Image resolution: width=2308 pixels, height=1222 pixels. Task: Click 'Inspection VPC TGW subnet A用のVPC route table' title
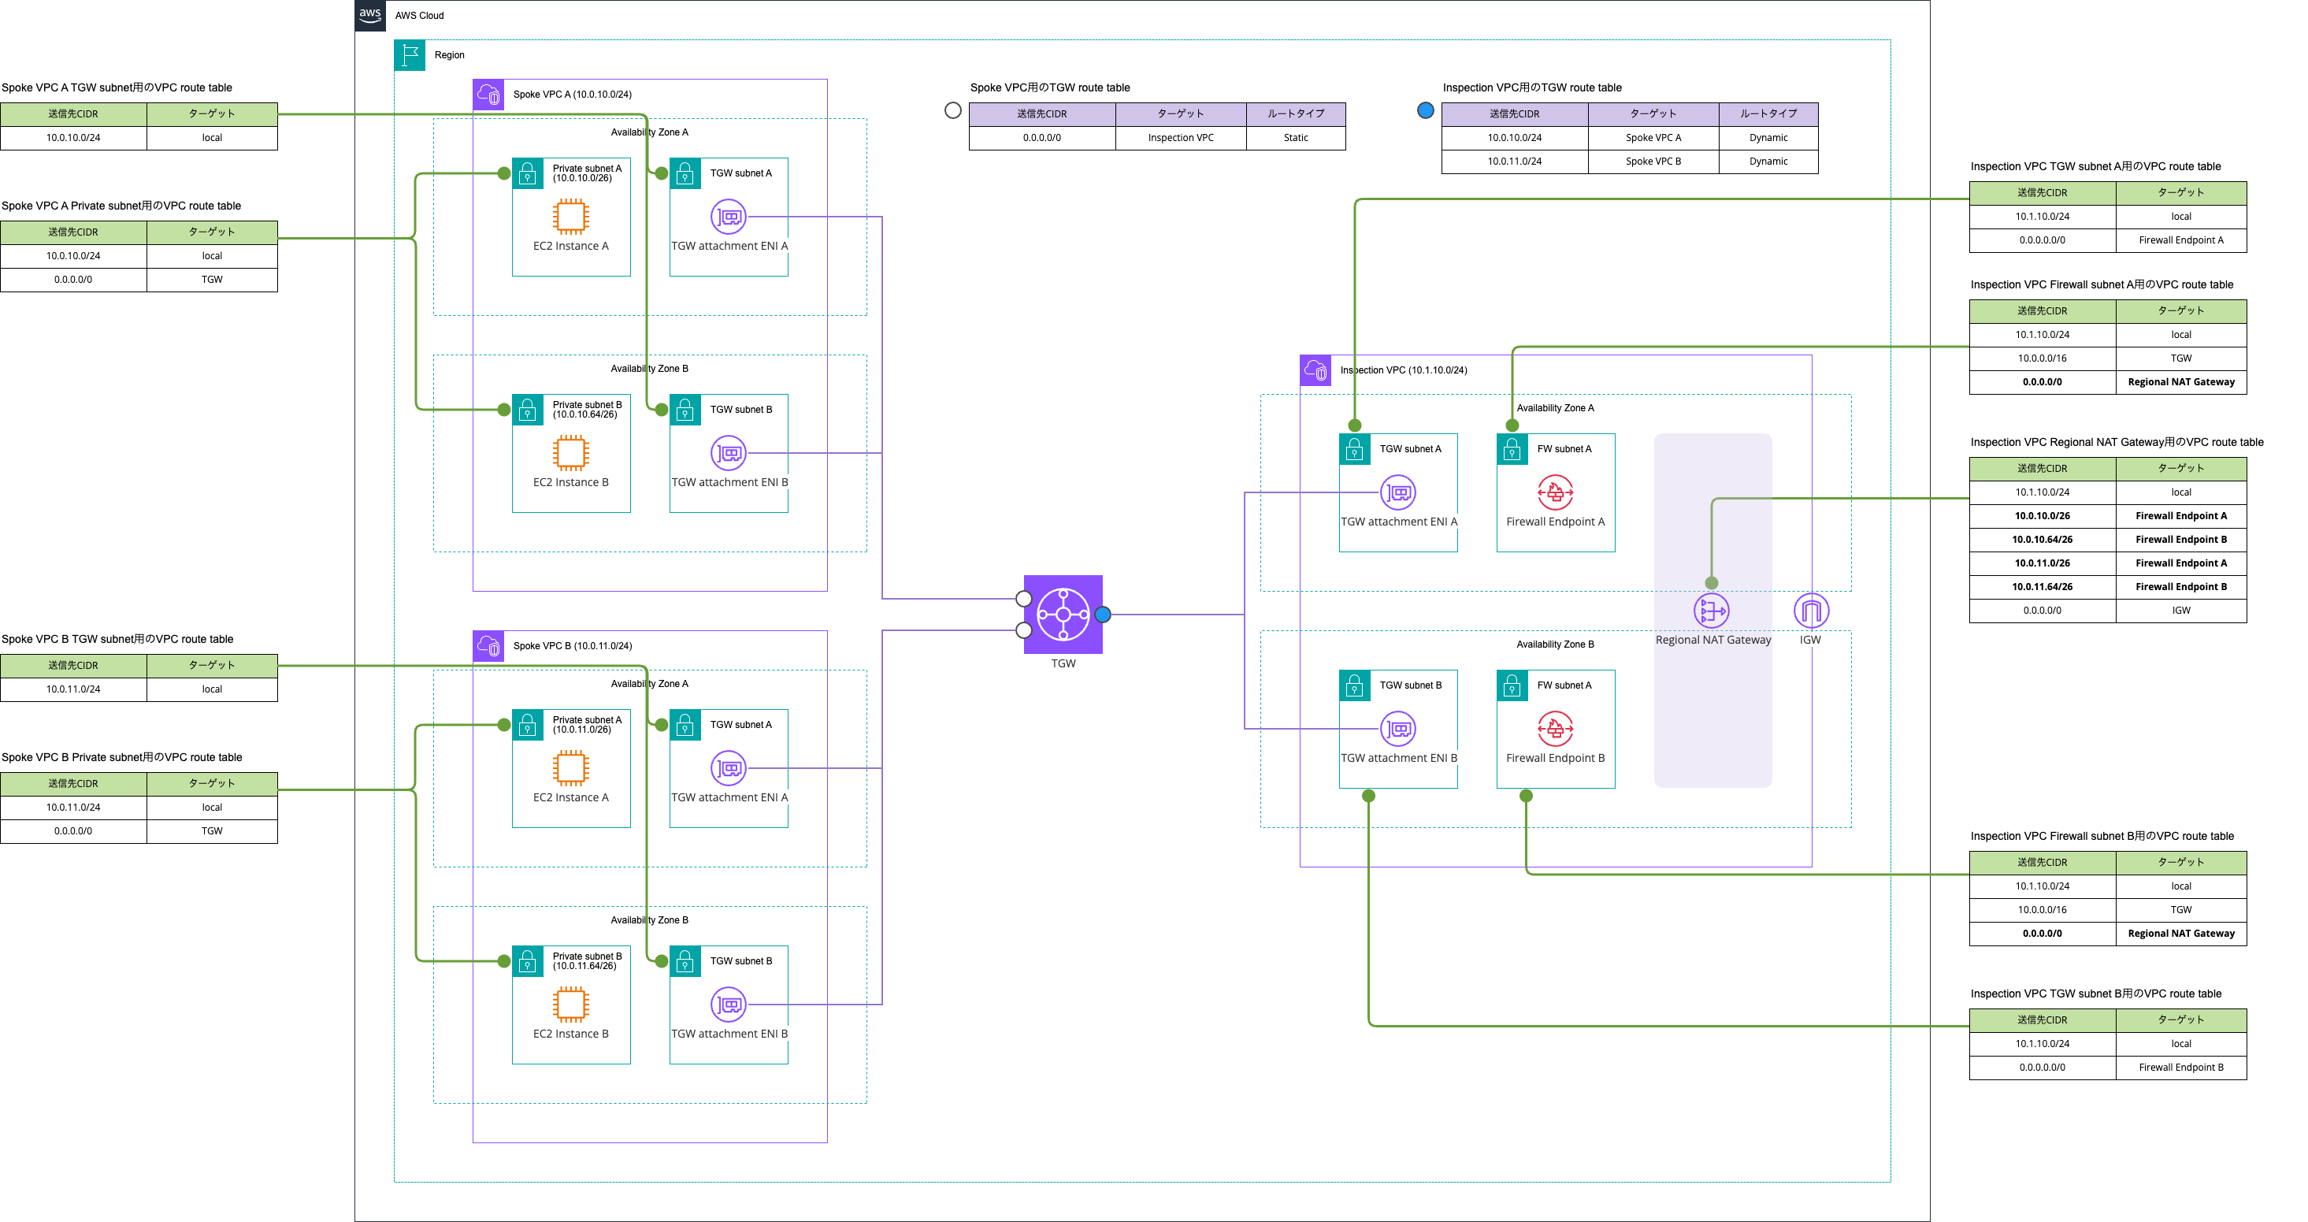click(x=2095, y=167)
